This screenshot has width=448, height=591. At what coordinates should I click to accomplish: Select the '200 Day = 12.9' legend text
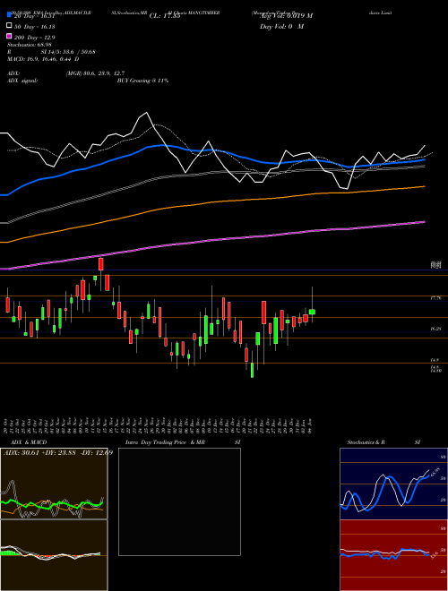click(34, 38)
